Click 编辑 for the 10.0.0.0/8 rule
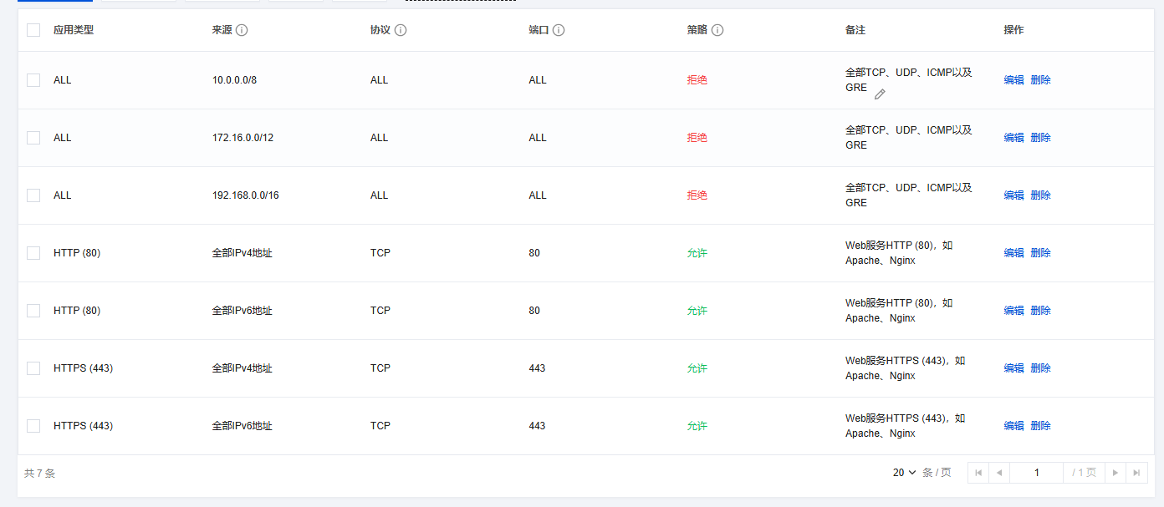1164x507 pixels. click(x=1013, y=80)
